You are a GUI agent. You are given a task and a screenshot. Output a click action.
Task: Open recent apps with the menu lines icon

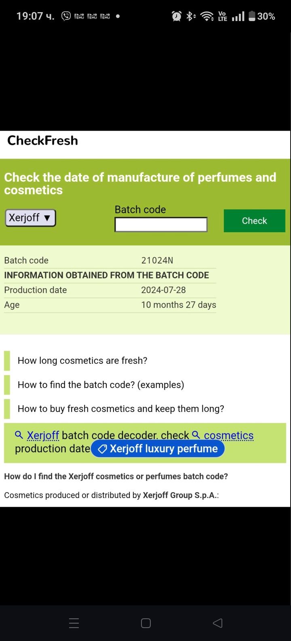74,623
